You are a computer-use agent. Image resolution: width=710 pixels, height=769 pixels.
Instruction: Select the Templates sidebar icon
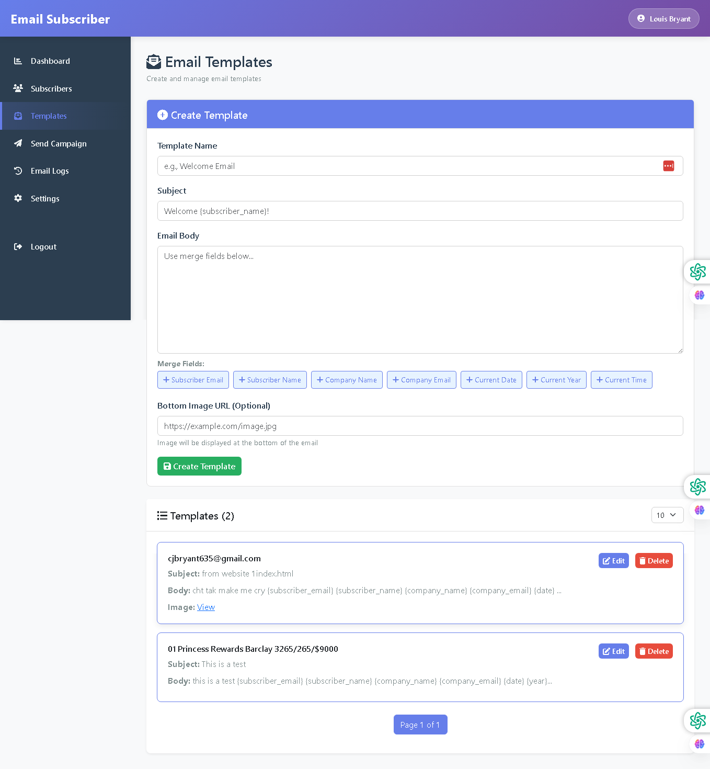tap(18, 116)
